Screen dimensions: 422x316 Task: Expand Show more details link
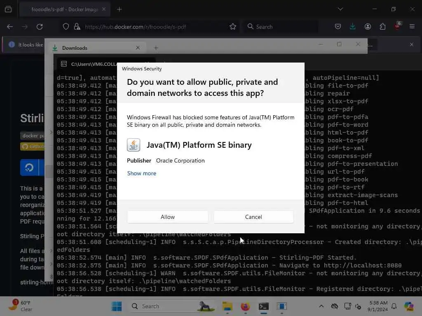coord(142,173)
